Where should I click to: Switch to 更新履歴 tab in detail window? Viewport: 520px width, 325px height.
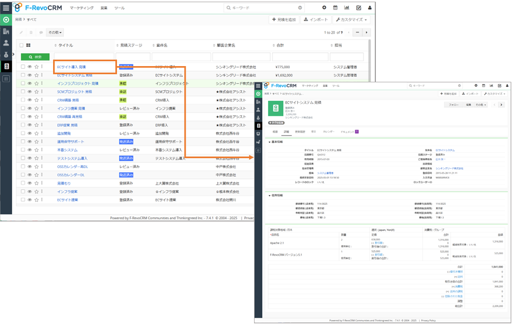click(x=300, y=132)
